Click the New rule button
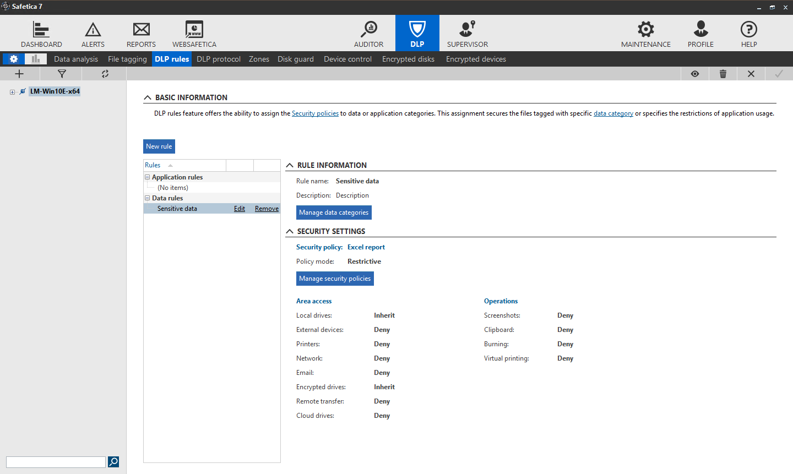The height and width of the screenshot is (474, 793). pyautogui.click(x=159, y=146)
